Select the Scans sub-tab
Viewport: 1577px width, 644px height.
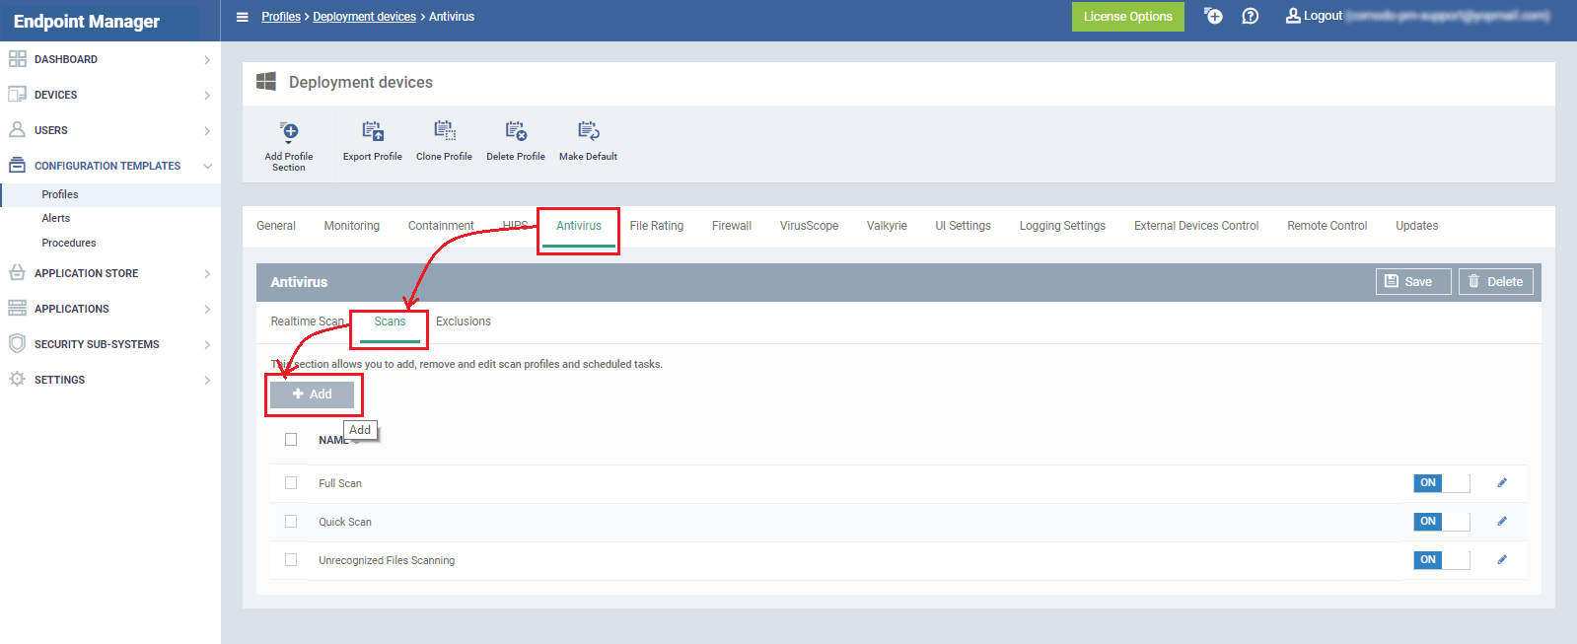[x=390, y=322]
